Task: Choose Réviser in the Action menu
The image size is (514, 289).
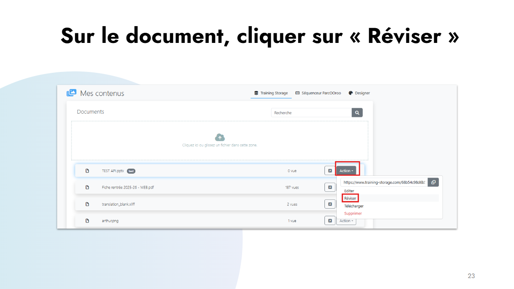Action: [x=350, y=198]
